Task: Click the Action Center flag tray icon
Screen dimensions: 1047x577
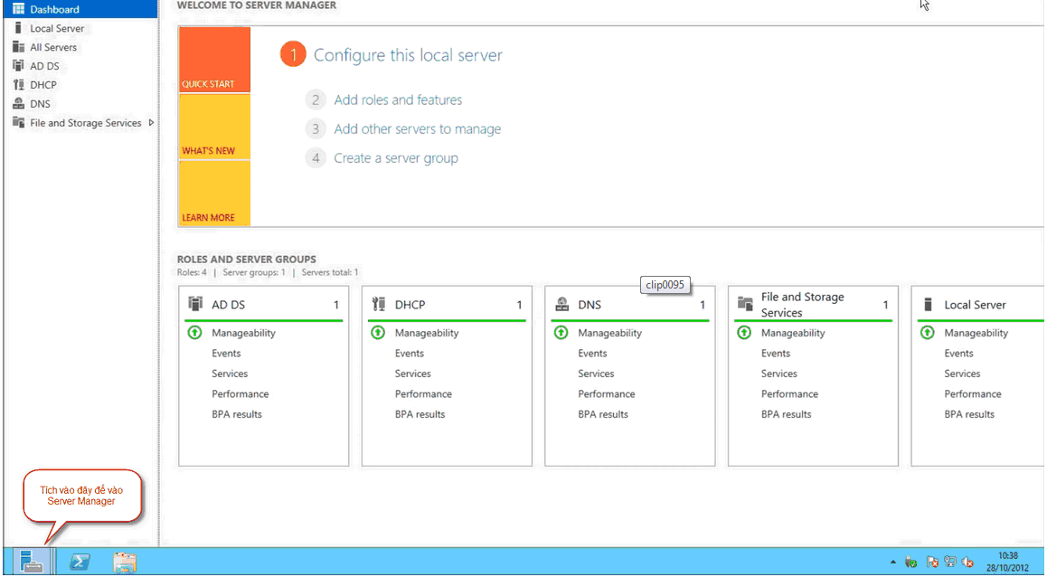Action: [933, 563]
